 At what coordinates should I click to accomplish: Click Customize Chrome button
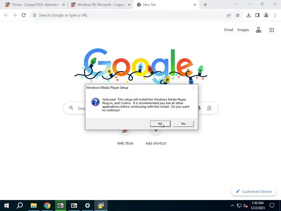click(x=254, y=191)
